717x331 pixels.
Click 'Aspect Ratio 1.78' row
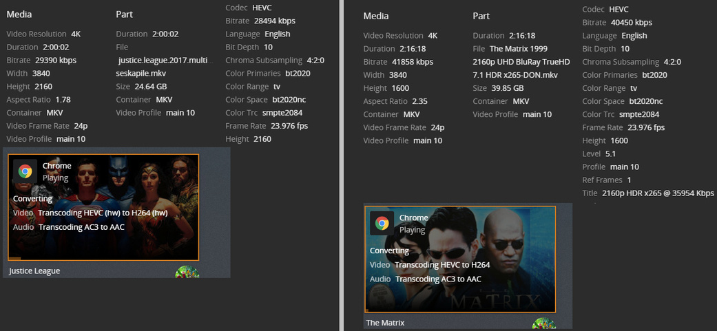pos(39,100)
